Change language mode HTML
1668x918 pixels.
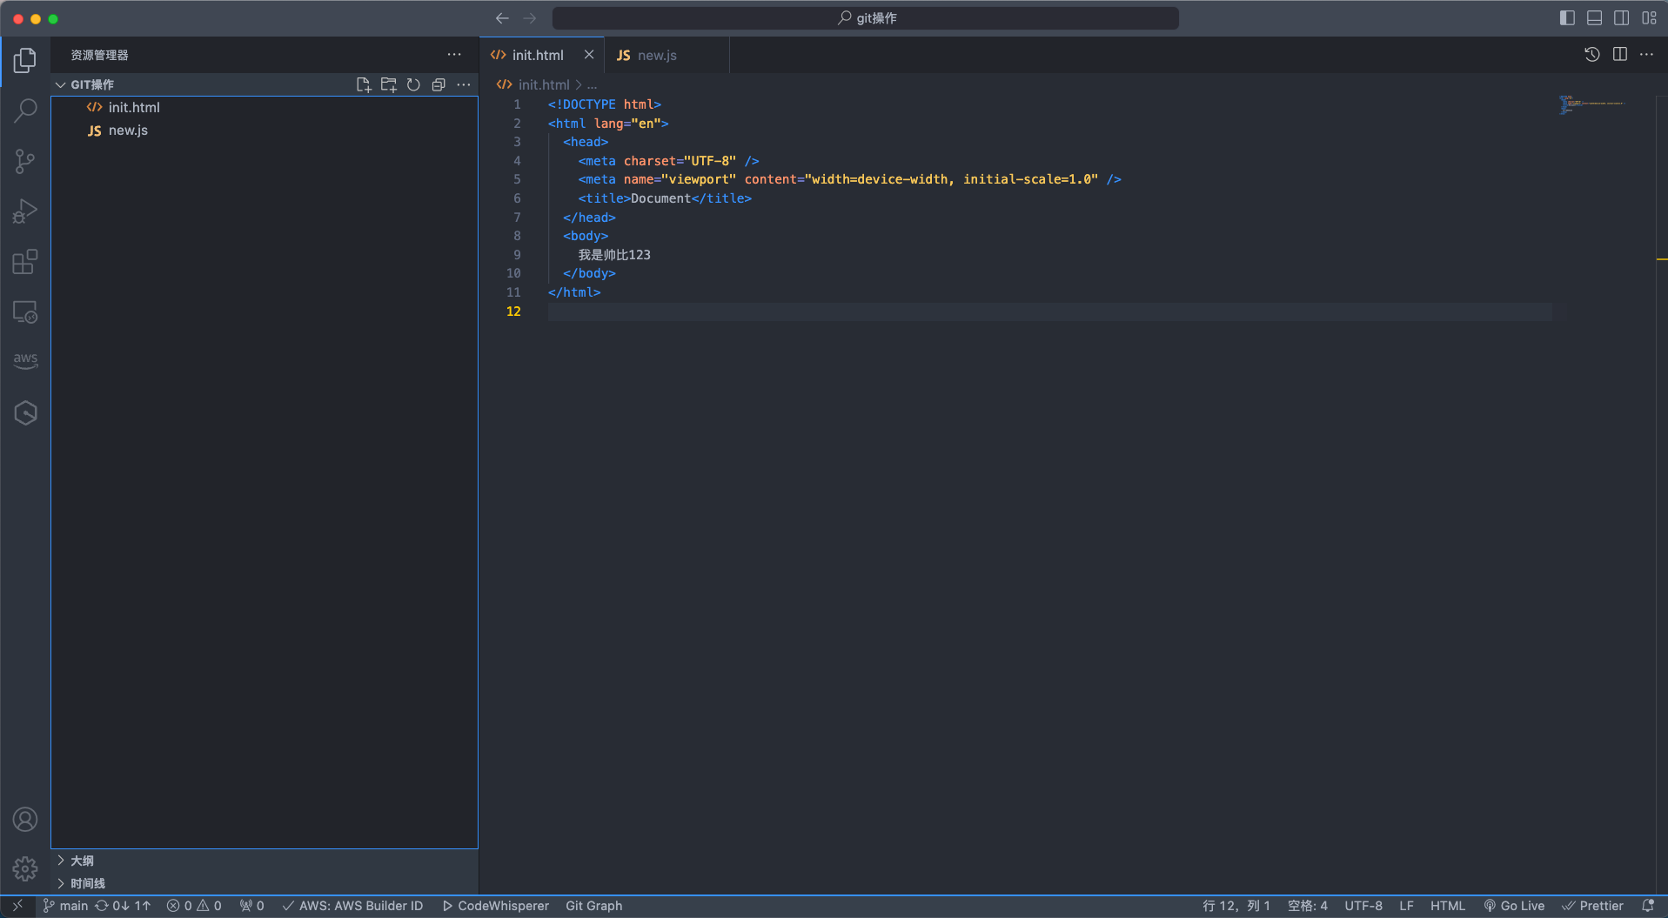pyautogui.click(x=1448, y=906)
